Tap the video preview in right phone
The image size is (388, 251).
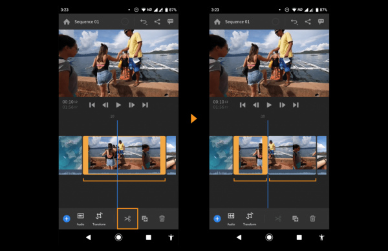[x=269, y=63]
